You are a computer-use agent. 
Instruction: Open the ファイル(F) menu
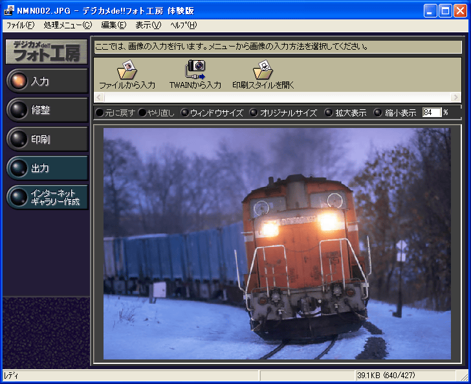point(20,25)
